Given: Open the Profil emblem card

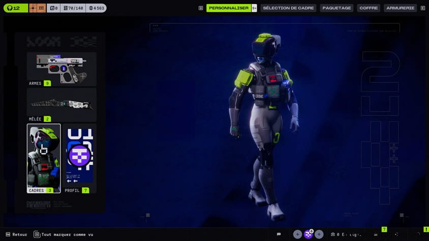Looking at the screenshot, I should (79, 158).
